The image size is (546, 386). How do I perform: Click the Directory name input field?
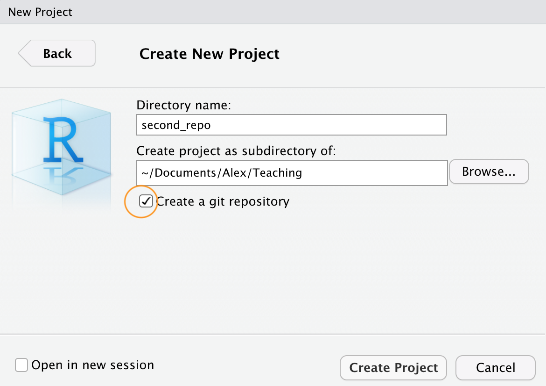(x=291, y=125)
